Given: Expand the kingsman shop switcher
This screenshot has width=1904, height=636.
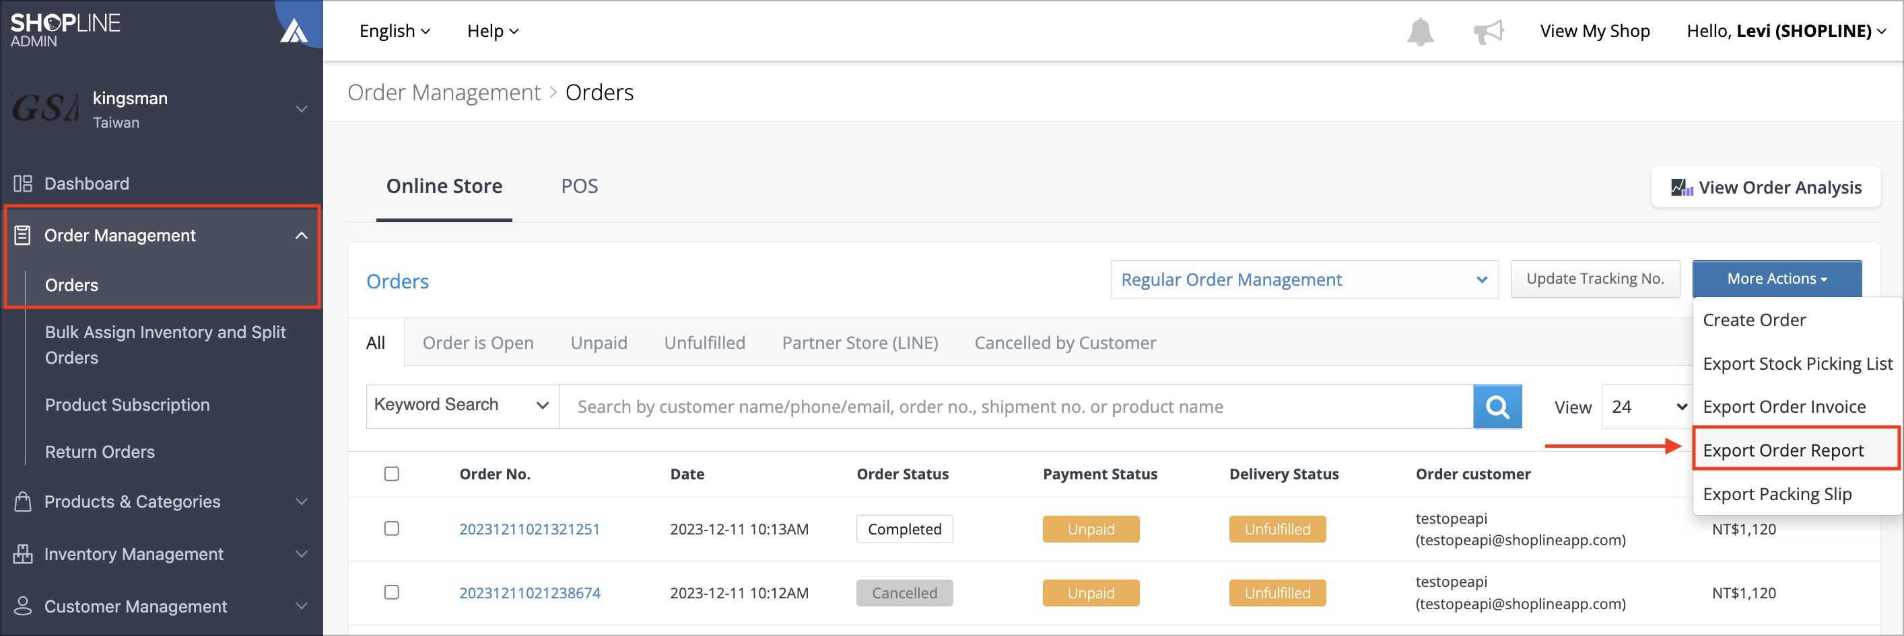Looking at the screenshot, I should pyautogui.click(x=302, y=108).
